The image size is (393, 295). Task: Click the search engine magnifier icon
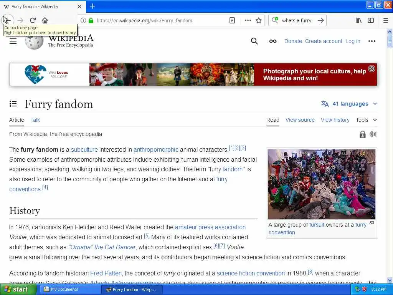point(275,20)
